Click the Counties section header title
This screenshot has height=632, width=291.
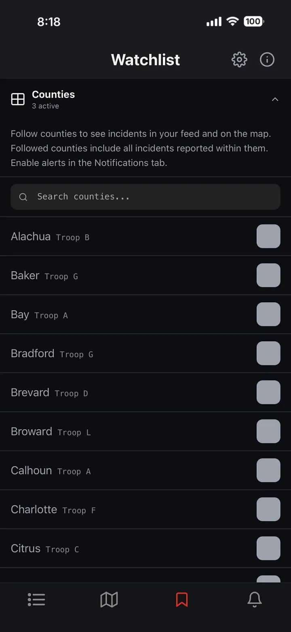click(x=53, y=94)
